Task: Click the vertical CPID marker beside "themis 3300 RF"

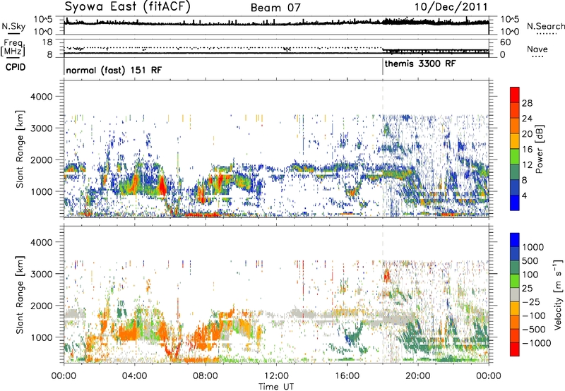Action: pyautogui.click(x=383, y=67)
